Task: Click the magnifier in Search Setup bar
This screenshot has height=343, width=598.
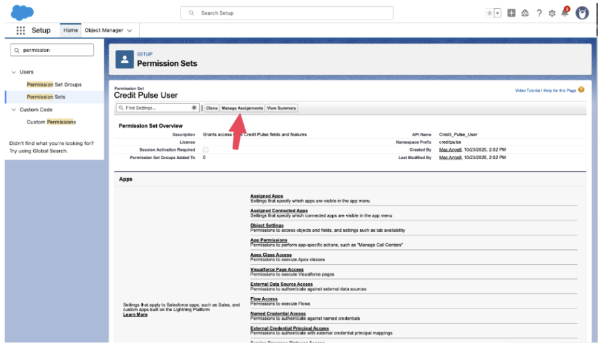Action: click(191, 13)
